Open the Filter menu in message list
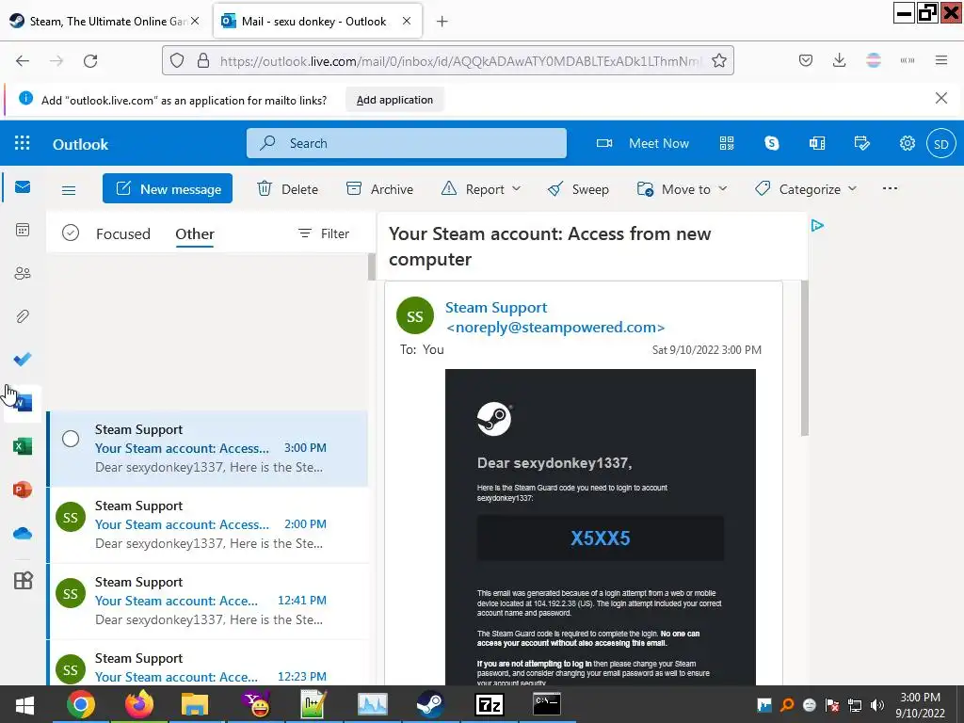This screenshot has width=964, height=723. click(324, 233)
